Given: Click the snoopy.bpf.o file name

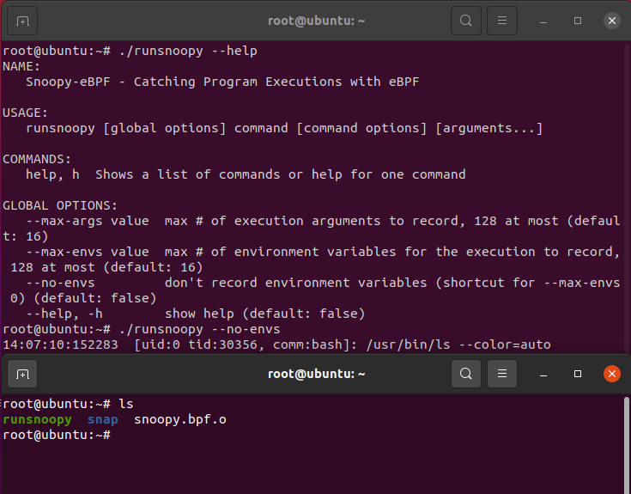Looking at the screenshot, I should click(180, 419).
